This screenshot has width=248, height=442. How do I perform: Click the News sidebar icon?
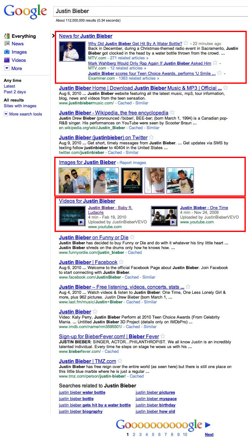click(7, 43)
